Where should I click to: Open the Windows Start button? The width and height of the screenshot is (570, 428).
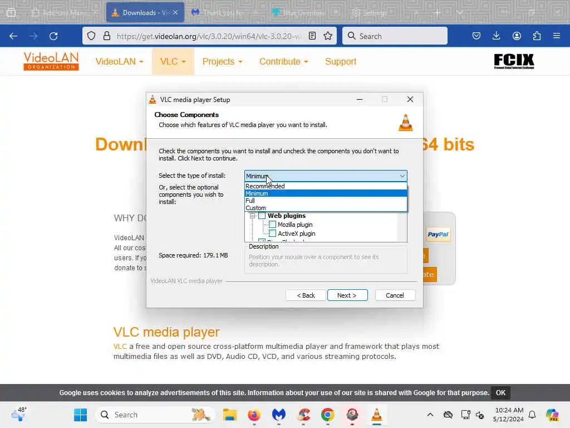click(80, 415)
